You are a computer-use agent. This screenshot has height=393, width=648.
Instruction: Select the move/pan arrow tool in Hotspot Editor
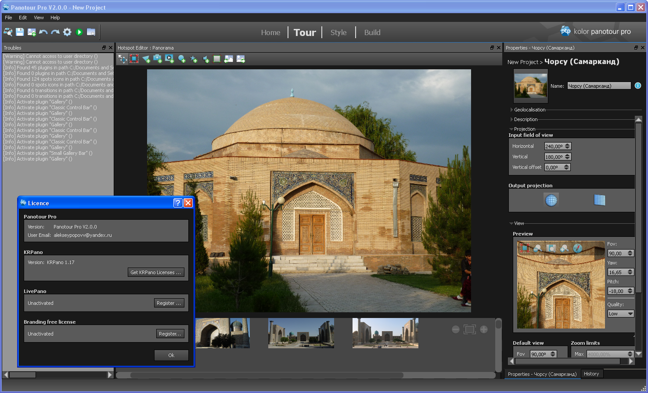click(x=122, y=59)
